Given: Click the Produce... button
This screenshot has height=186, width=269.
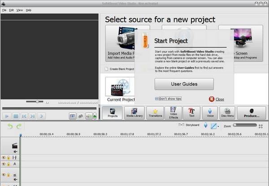Looking at the screenshot, I should tap(252, 113).
